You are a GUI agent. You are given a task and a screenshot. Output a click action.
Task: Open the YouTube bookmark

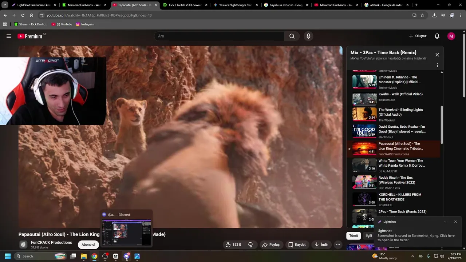[62, 24]
